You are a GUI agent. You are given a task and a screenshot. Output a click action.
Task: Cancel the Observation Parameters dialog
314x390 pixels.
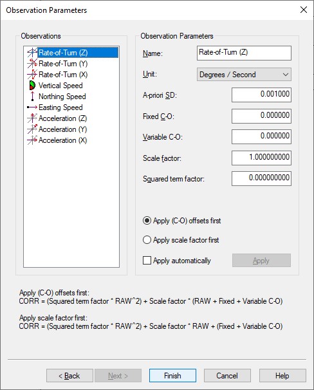coord(227,376)
